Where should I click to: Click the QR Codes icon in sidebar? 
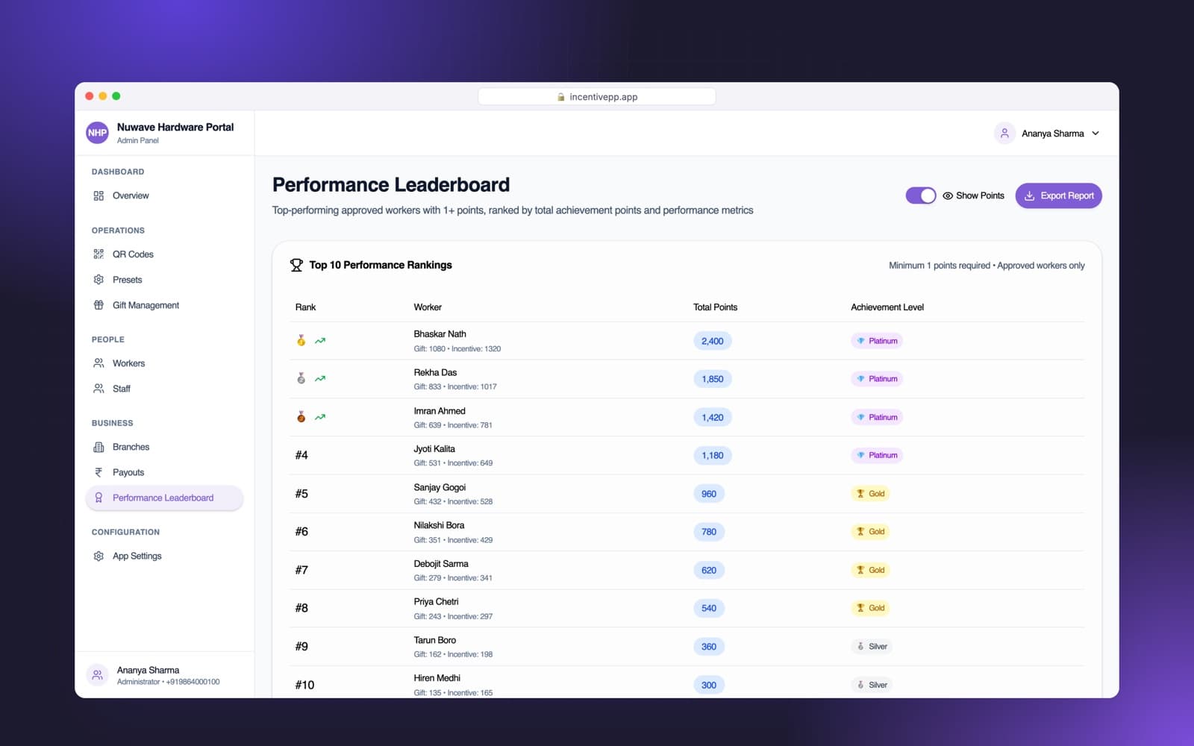click(x=99, y=254)
